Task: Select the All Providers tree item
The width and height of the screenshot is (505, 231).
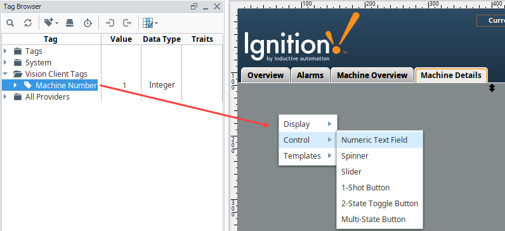Action: tap(48, 96)
